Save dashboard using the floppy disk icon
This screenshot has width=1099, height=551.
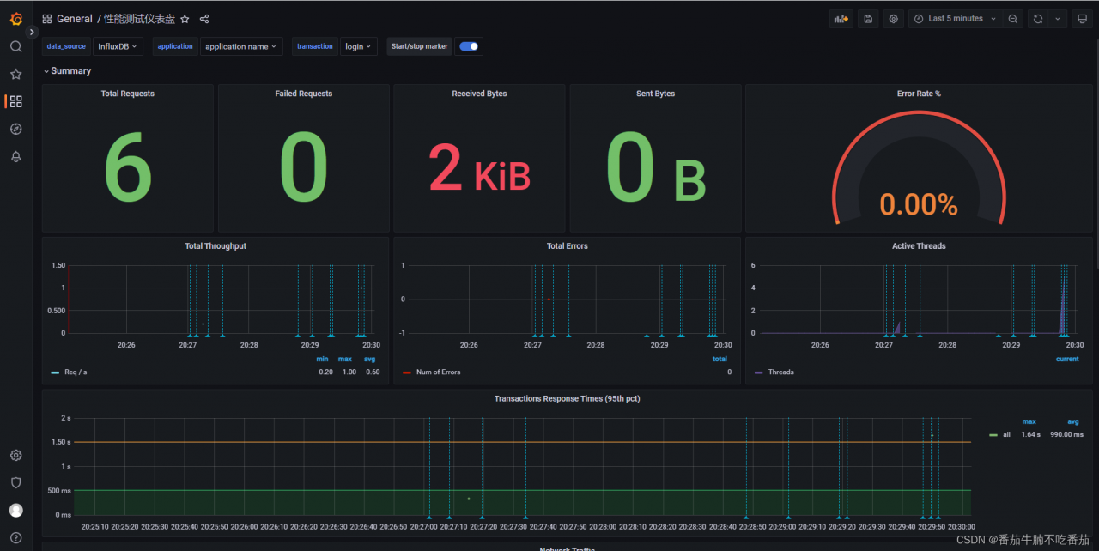point(868,19)
